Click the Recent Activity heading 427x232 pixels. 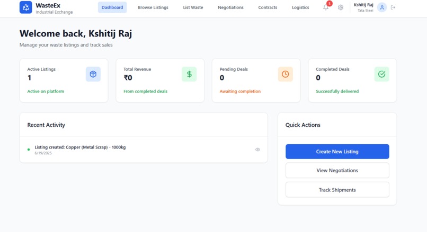click(x=46, y=125)
